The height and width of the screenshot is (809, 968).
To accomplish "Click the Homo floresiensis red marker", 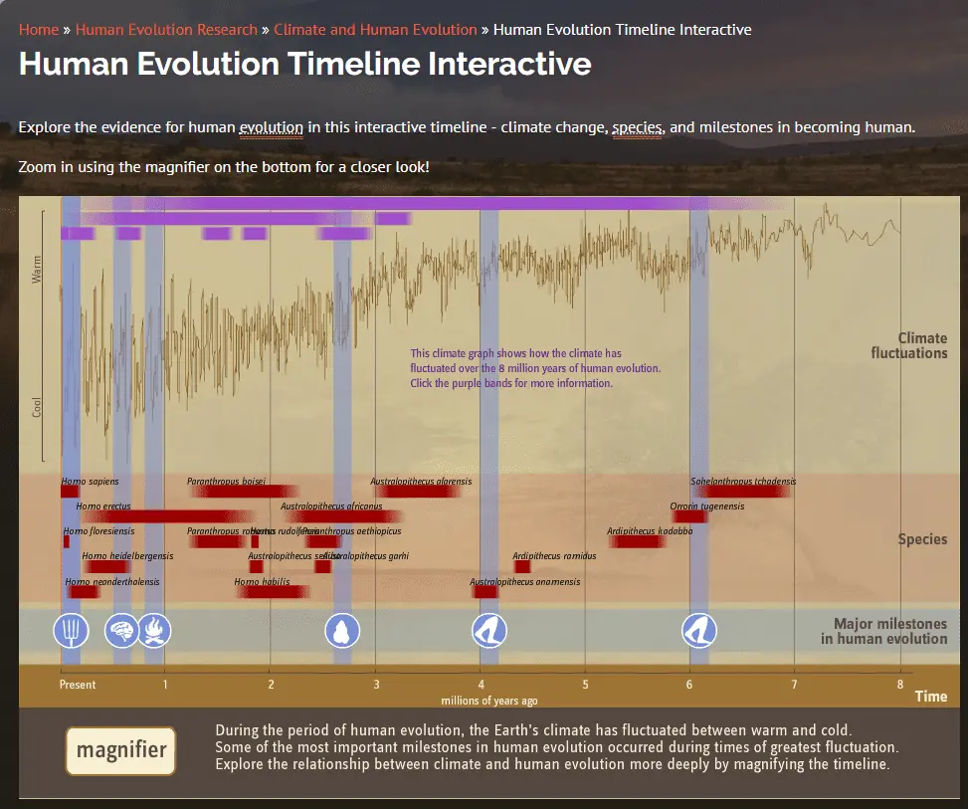I will click(66, 541).
